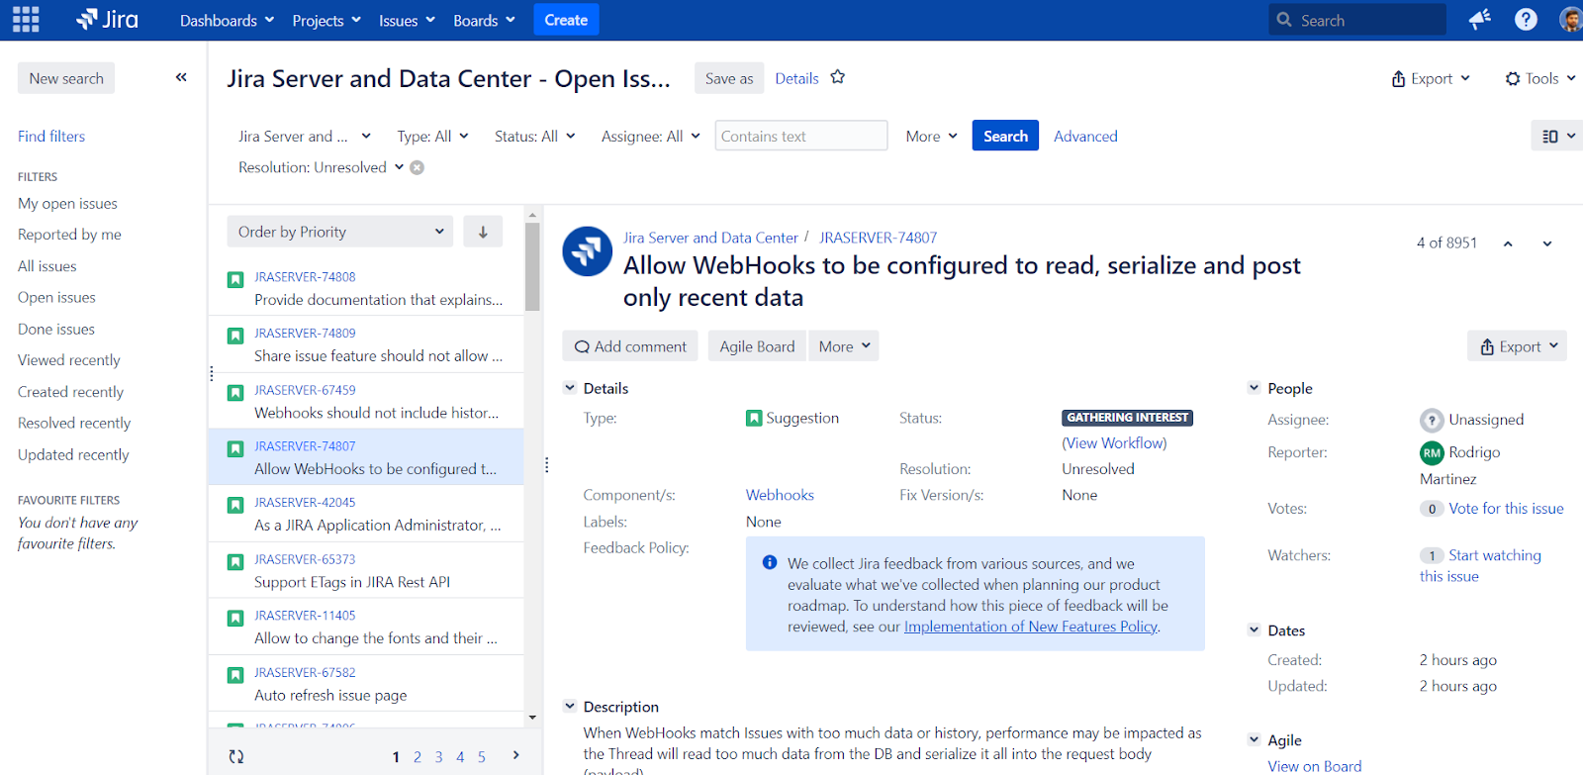Click the Save as button
Screen dimensions: 1583x775
729,78
